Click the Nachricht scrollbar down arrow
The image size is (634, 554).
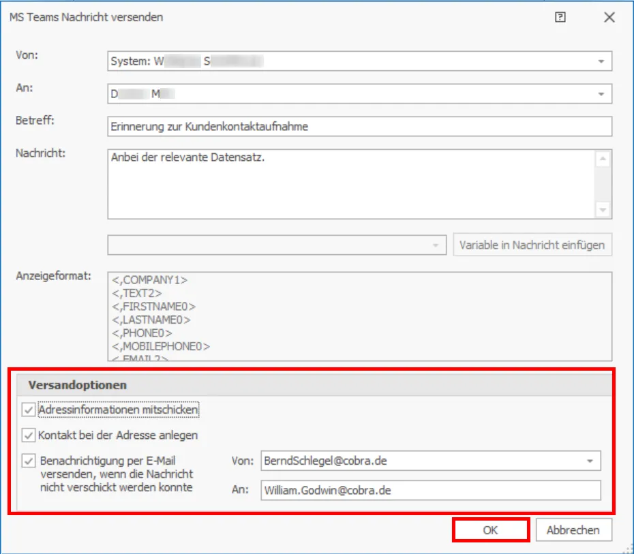tap(603, 210)
